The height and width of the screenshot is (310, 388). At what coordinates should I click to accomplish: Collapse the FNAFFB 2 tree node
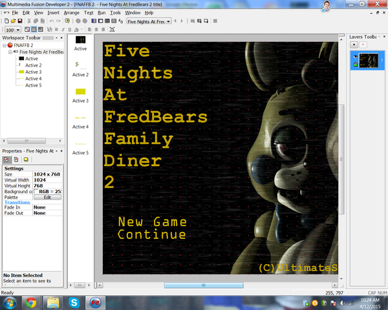5,45
